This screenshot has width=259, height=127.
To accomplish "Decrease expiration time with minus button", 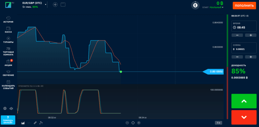I will click(237, 35).
